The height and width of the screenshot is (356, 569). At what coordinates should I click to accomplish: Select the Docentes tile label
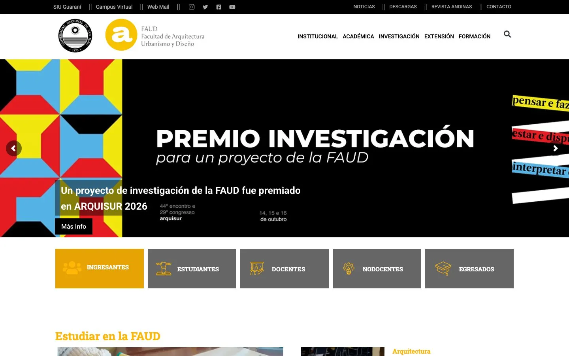[x=288, y=269]
